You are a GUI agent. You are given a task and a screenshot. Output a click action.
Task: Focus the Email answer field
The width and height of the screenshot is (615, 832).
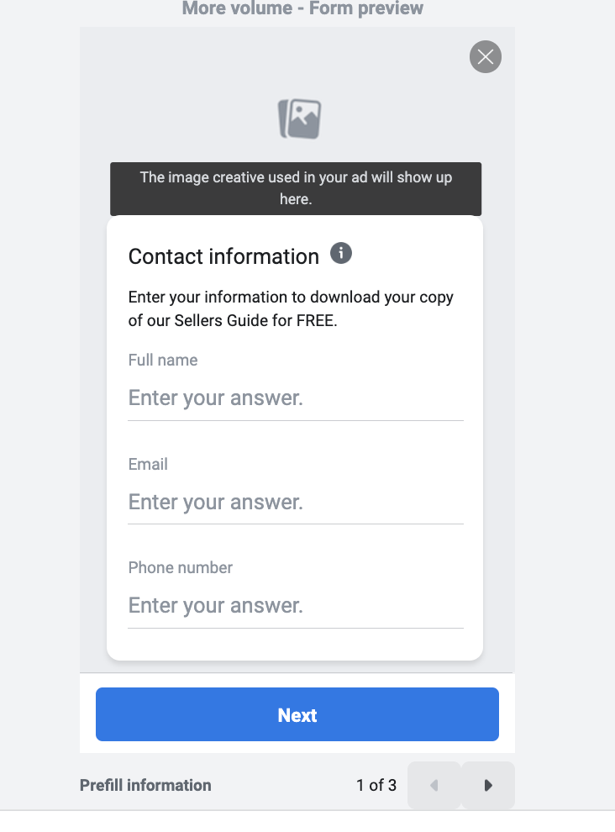point(296,502)
